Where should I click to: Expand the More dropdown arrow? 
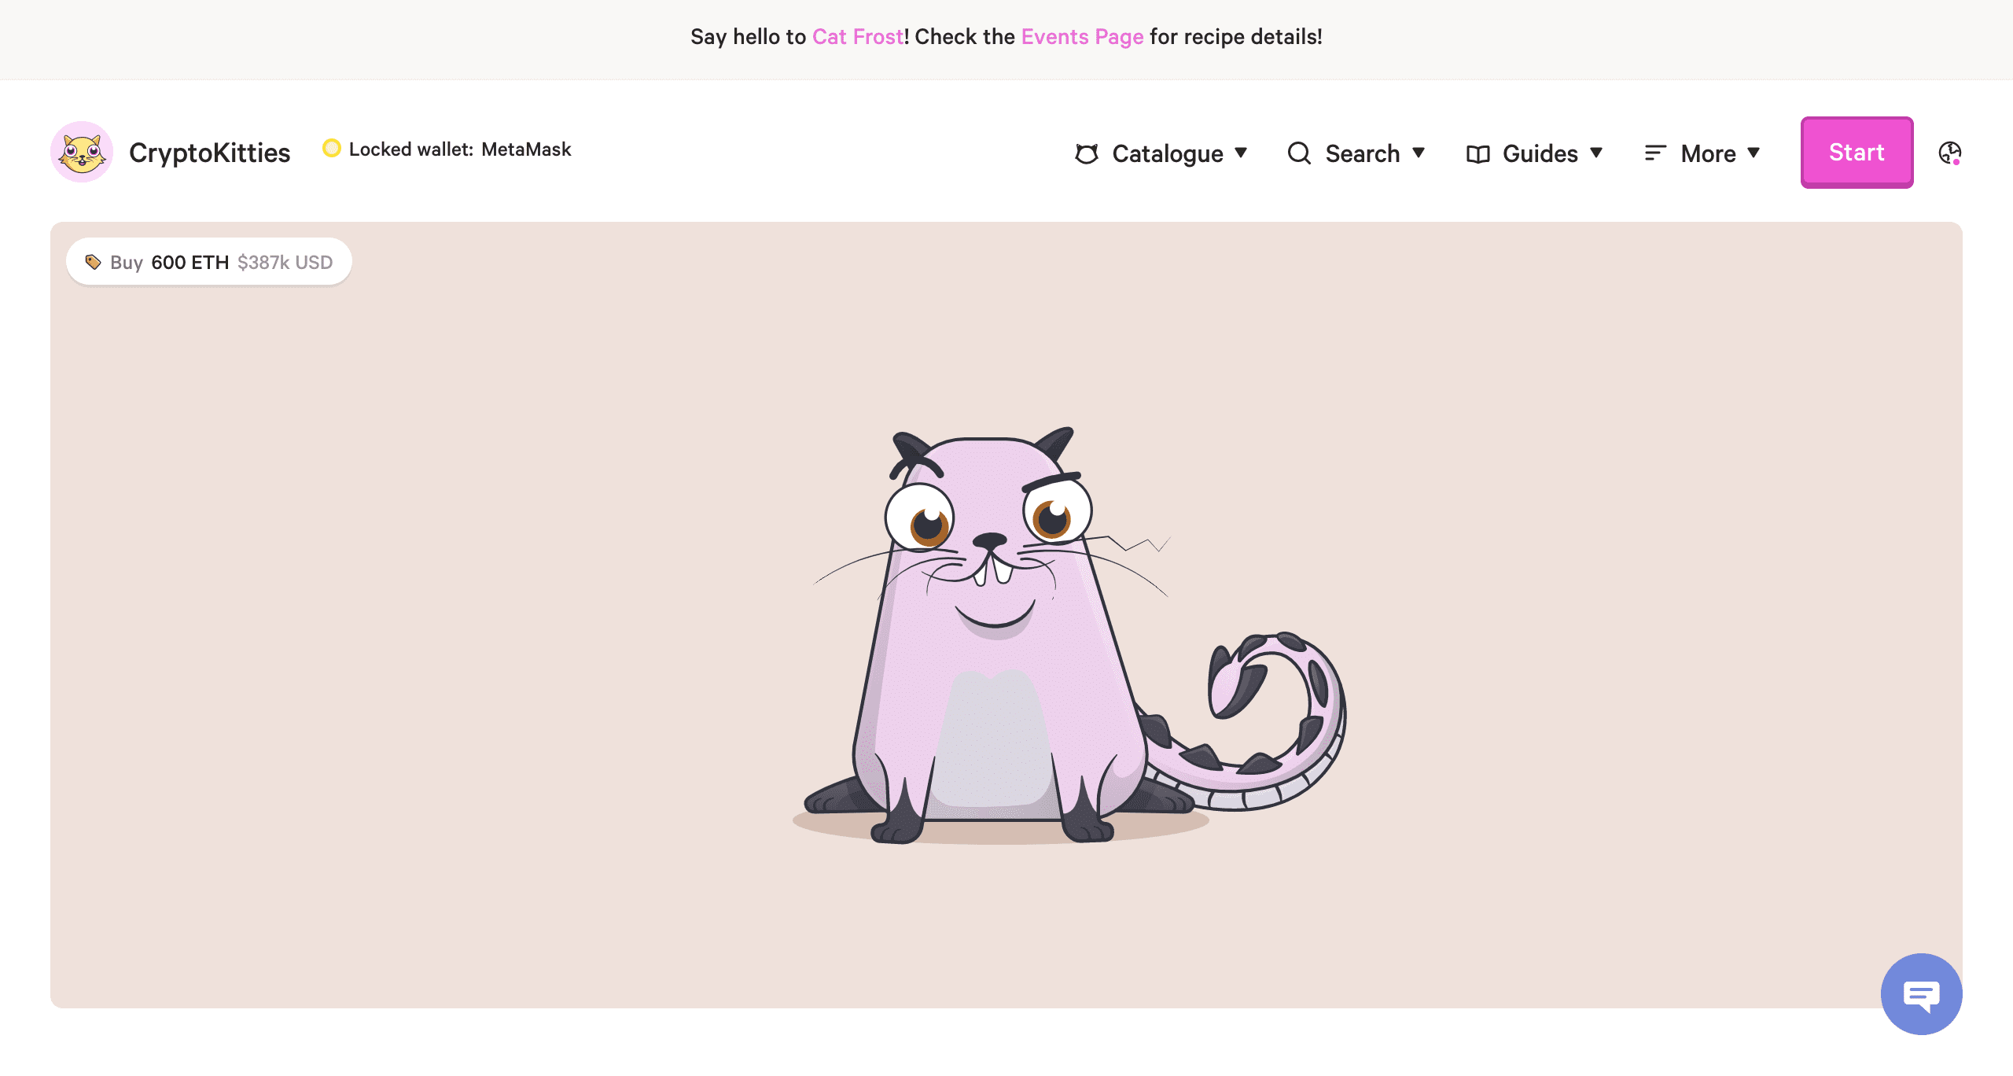pos(1754,153)
